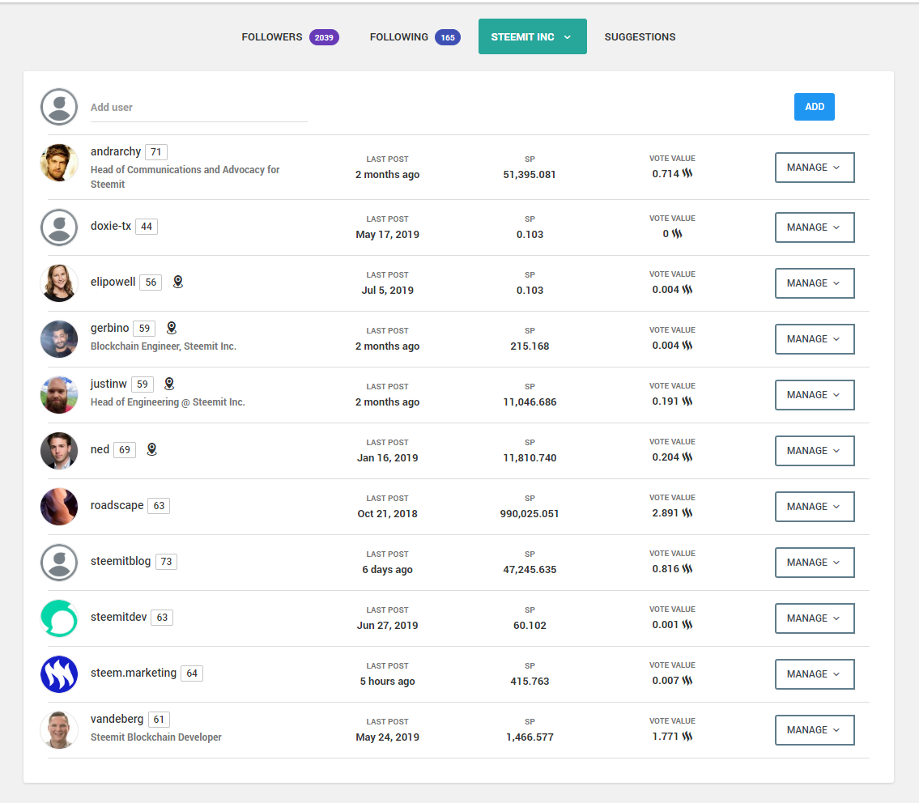Open the Manage dropdown for vandeberg
The width and height of the screenshot is (919, 803).
[x=814, y=730]
